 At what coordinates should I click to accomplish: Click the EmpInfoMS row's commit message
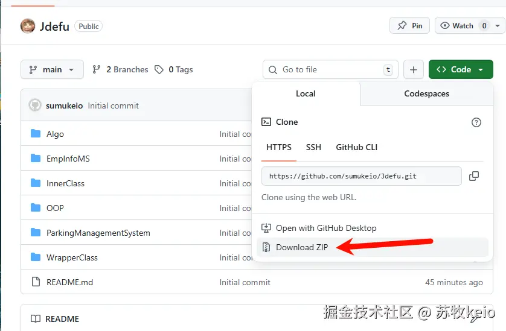[x=235, y=159]
